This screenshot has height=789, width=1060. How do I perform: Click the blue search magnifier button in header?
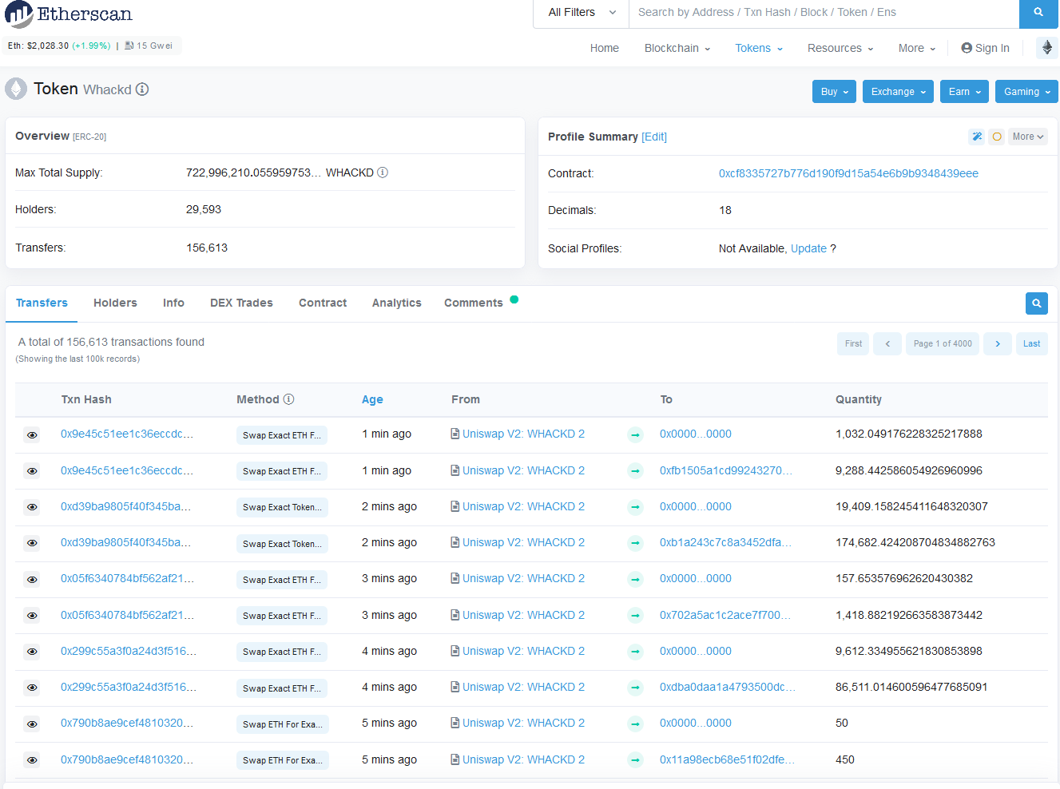(x=1038, y=13)
